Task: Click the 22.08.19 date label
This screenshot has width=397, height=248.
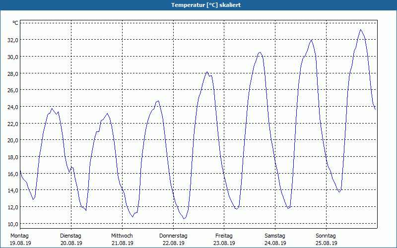Action: (x=173, y=243)
